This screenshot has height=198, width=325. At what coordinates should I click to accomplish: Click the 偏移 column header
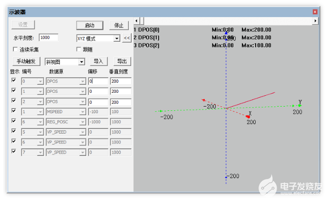[x=93, y=72]
